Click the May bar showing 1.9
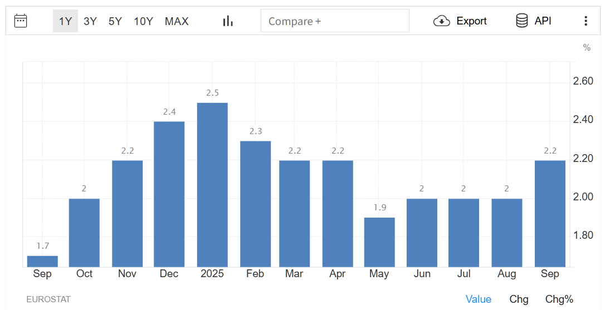 (379, 242)
